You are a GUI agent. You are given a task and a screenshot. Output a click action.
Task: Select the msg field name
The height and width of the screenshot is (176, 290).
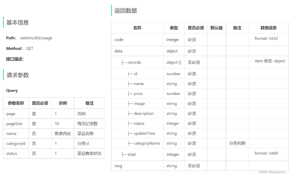118,166
